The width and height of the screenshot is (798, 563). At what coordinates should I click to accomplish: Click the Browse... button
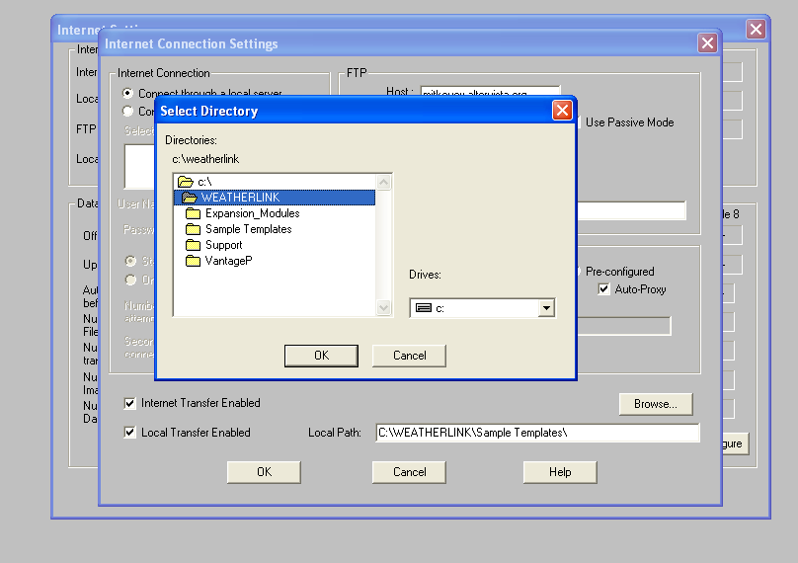[x=656, y=404]
